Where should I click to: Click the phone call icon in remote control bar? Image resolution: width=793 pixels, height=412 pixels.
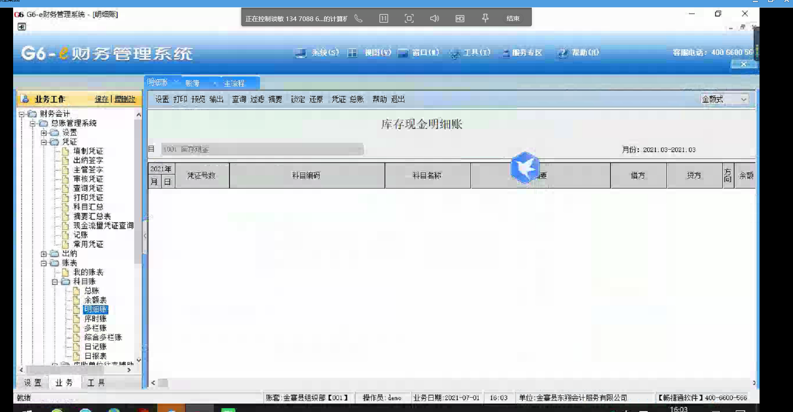(359, 19)
